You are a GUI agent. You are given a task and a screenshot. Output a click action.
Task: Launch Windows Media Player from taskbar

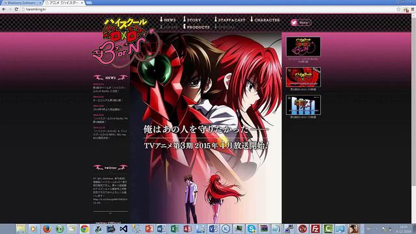pyautogui.click(x=33, y=229)
